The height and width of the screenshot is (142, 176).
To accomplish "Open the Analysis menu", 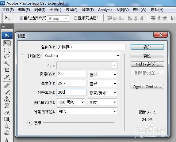I will [x=105, y=10].
